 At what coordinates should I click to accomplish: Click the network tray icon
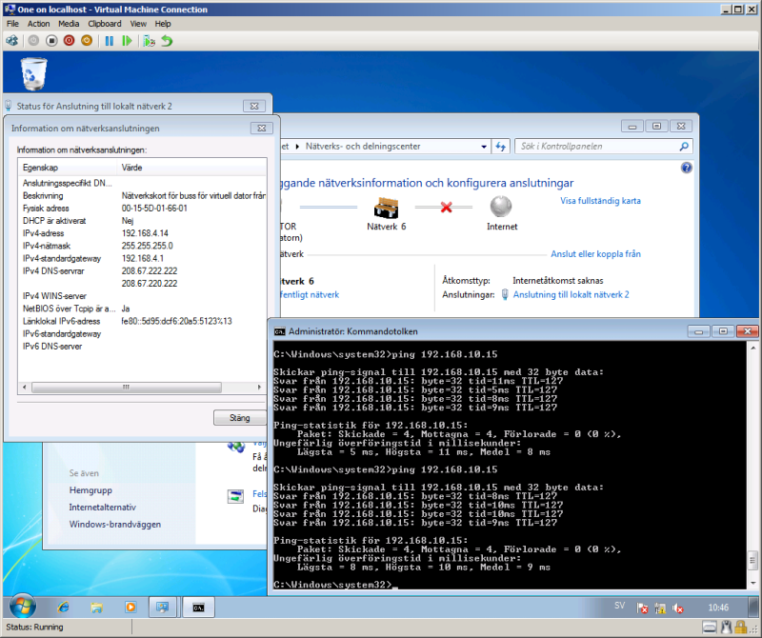[660, 608]
